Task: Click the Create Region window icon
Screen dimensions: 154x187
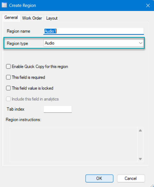Action: [x=4, y=5]
